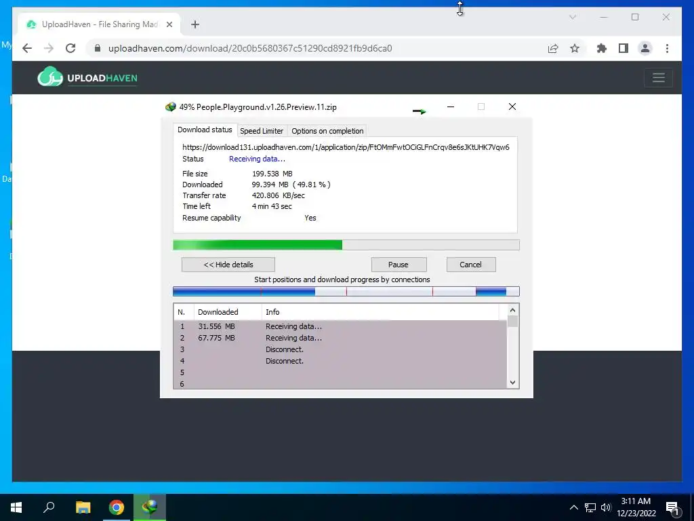Viewport: 694px width, 521px height.
Task: Click the download131.uploadhaven.com URL text
Action: point(346,147)
